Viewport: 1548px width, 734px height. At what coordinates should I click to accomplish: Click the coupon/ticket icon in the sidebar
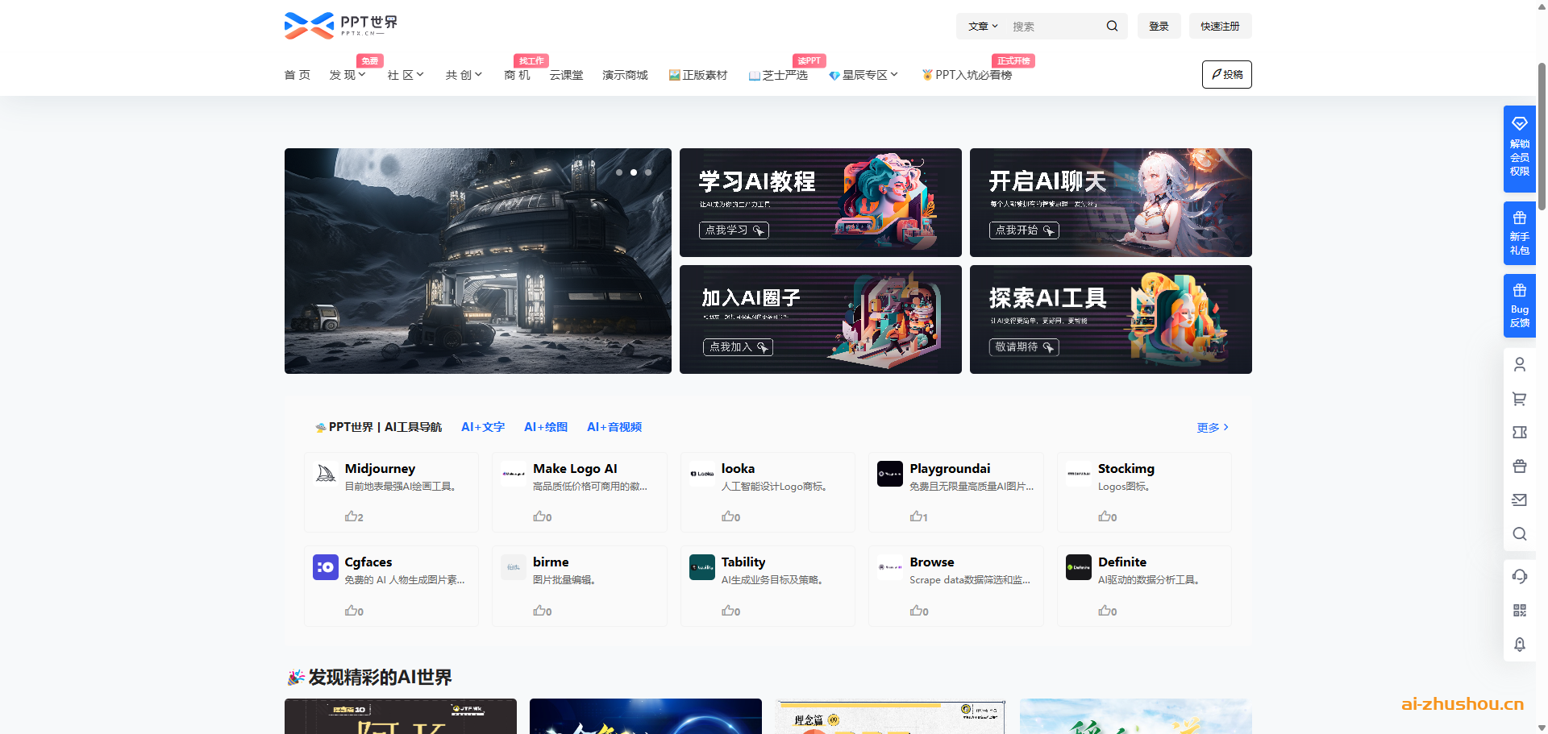1520,433
